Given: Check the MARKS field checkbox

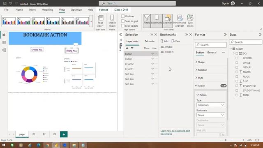Looking at the screenshot, I should tap(237, 72).
